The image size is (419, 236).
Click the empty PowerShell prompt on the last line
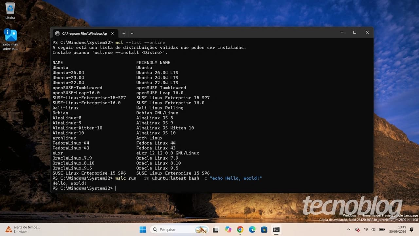84,188
